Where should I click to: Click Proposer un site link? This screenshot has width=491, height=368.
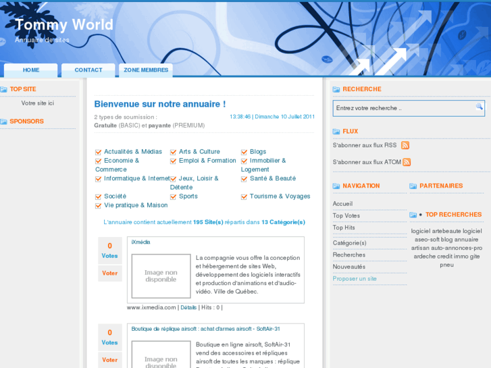[x=355, y=279]
